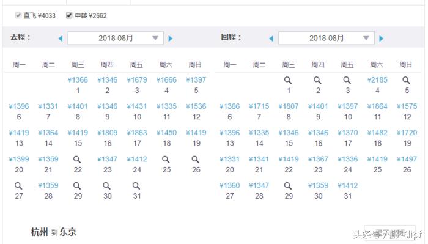Viewport: 428px width, 244px height.
Task: Select return August 24 at ¥1336
Action: (348, 159)
